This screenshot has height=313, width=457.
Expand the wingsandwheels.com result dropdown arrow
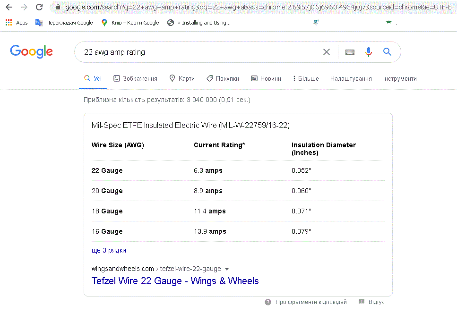pyautogui.click(x=227, y=269)
